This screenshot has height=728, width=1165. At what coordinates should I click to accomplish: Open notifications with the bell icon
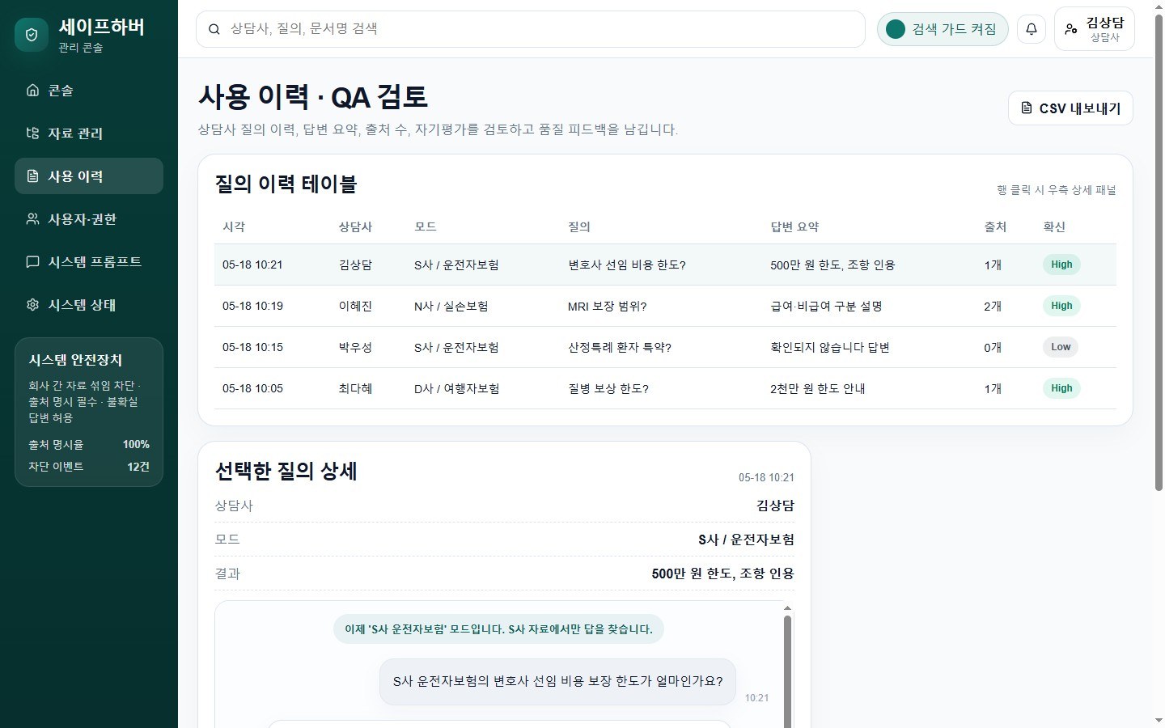[x=1032, y=29]
